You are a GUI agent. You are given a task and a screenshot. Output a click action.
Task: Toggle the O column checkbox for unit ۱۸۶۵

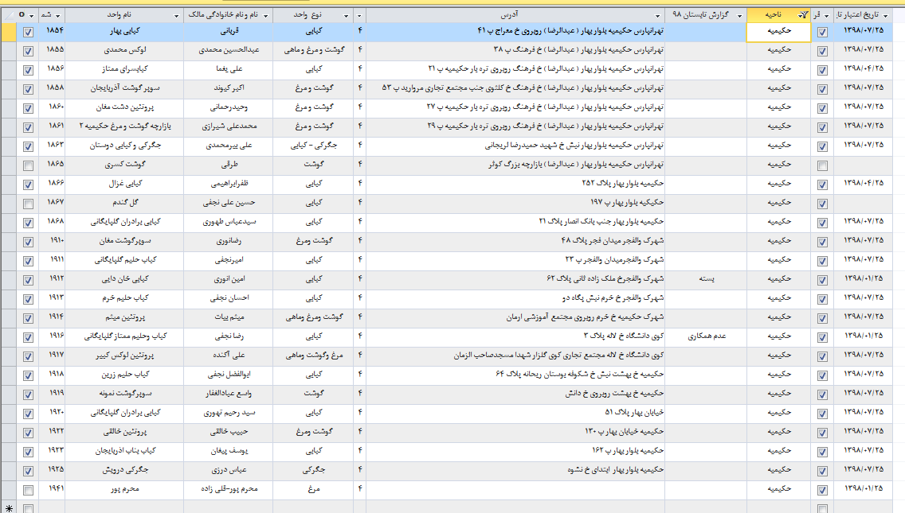pyautogui.click(x=28, y=166)
